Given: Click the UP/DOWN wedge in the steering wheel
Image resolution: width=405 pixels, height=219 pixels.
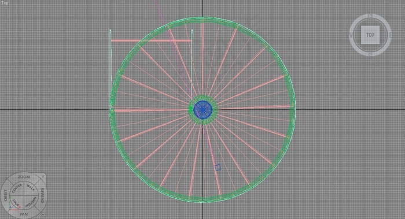Looking at the screenshot, I should tap(31, 202).
